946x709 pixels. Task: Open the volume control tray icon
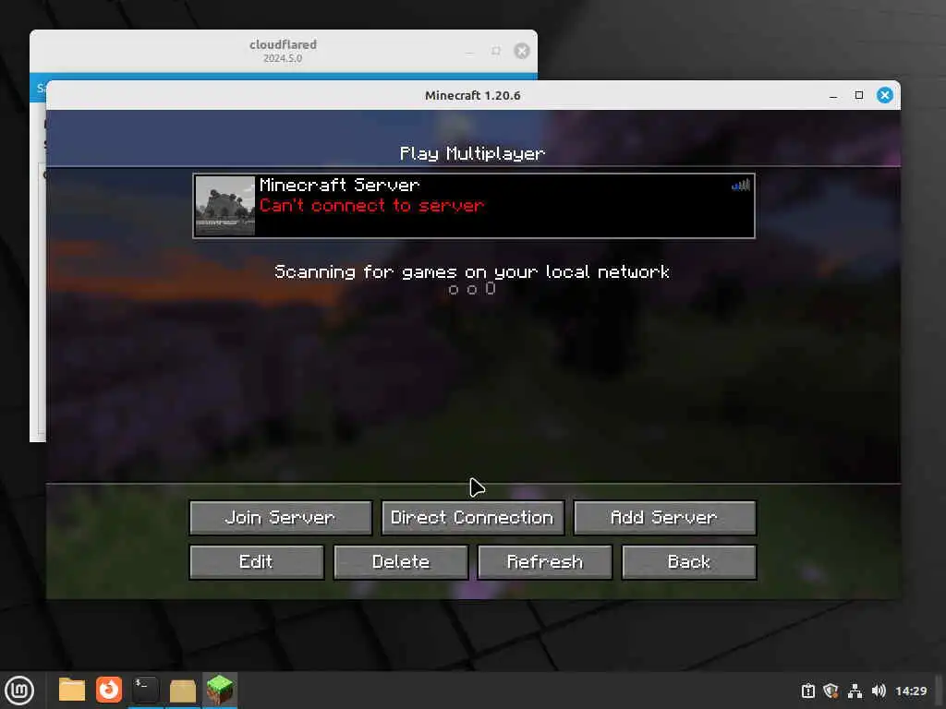(879, 691)
